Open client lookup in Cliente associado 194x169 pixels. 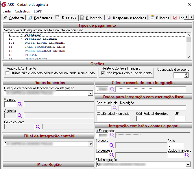(112, 89)
